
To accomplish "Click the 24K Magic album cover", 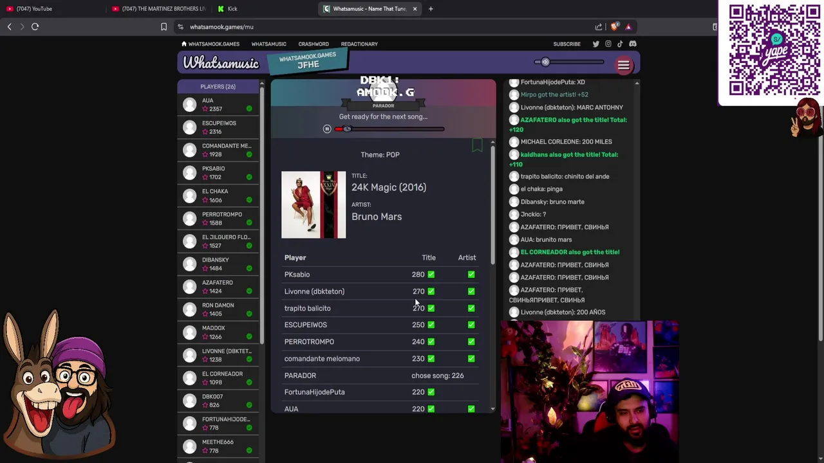I will pos(314,204).
